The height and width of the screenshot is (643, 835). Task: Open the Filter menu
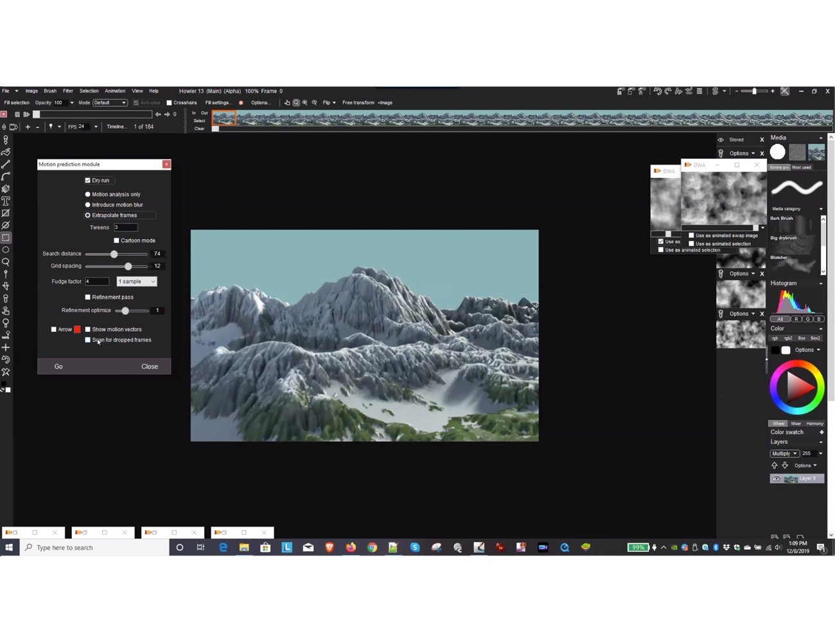[67, 91]
